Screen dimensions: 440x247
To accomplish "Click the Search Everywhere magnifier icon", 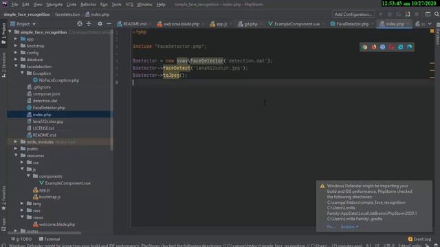I will 437,14.
